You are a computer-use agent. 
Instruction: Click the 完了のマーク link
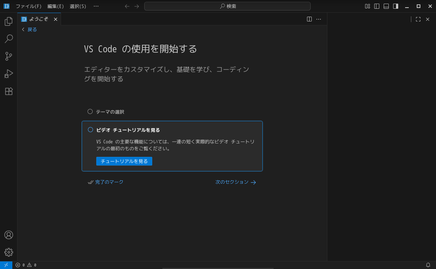click(106, 182)
